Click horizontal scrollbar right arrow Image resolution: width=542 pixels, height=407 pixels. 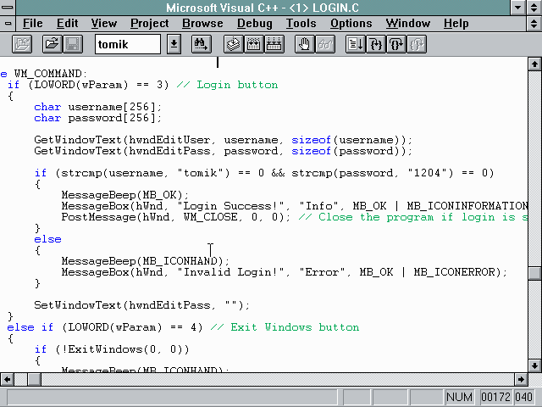click(x=521, y=379)
